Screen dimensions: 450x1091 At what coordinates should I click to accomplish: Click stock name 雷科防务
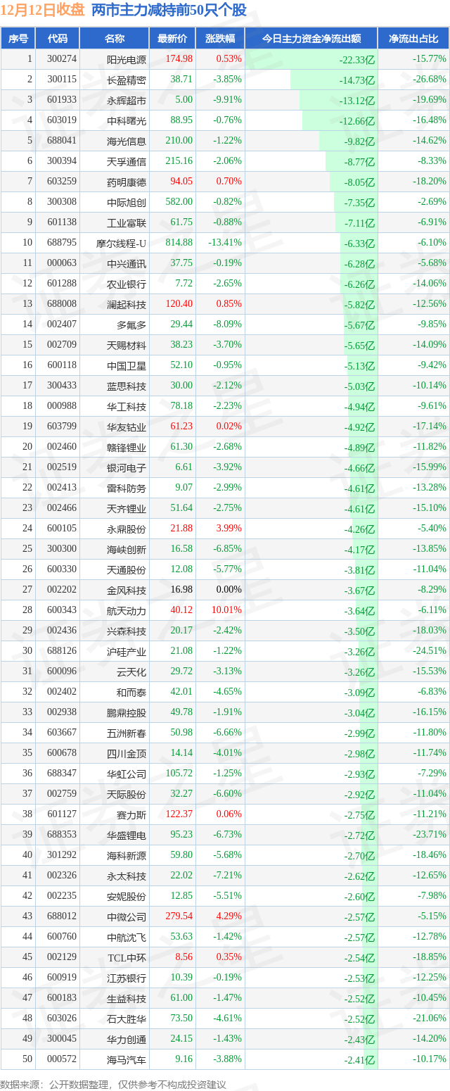pos(127,488)
